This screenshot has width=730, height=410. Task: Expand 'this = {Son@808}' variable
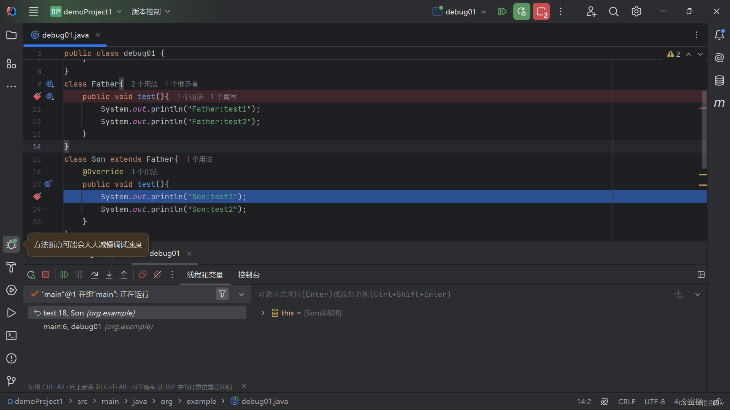click(263, 313)
